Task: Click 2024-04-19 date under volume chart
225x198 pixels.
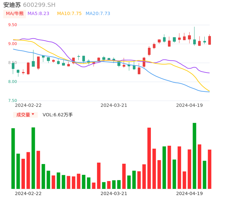Action: (x=190, y=193)
